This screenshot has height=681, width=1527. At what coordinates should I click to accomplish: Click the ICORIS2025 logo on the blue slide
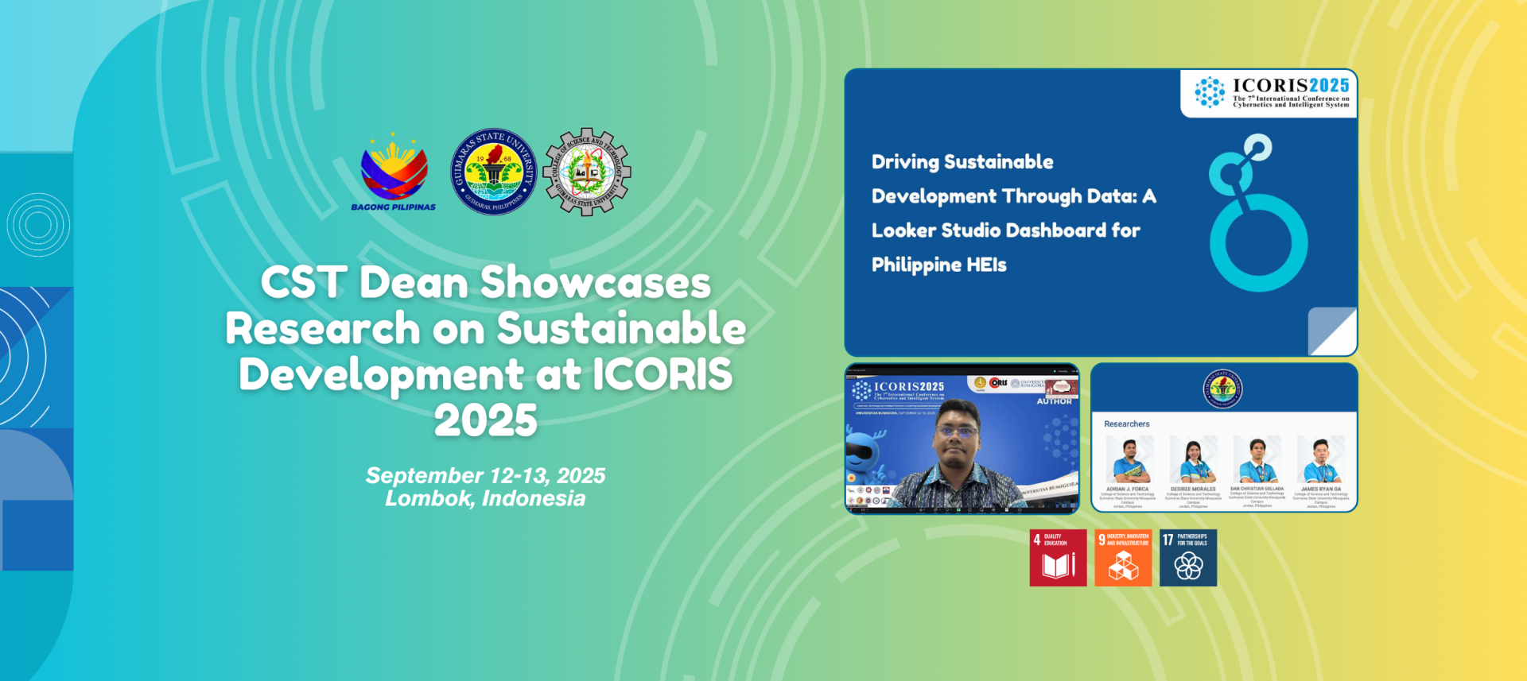(1270, 93)
